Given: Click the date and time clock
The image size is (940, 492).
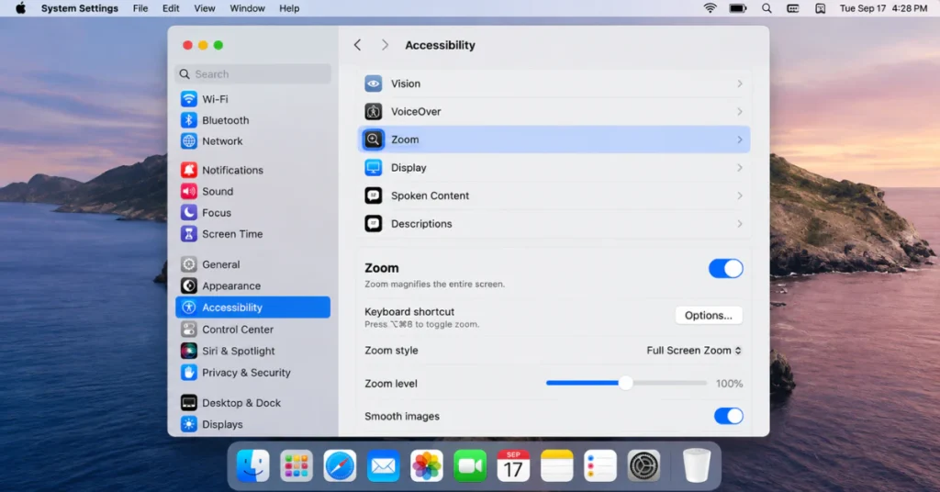Looking at the screenshot, I should (x=884, y=8).
